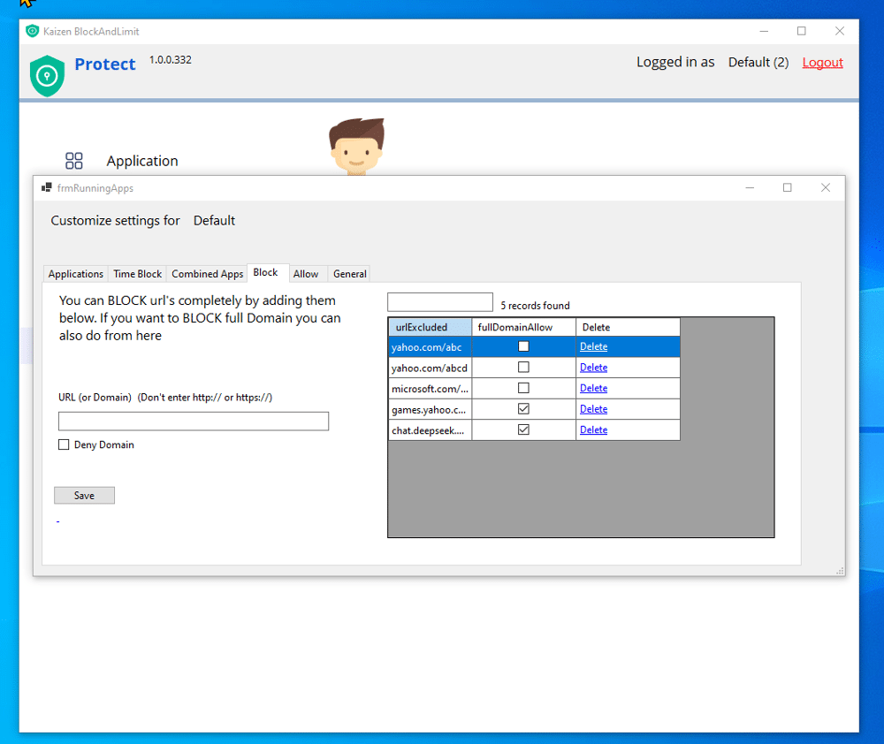Viewport: 884px width, 744px height.
Task: Close the frmRunningApps dialog window
Action: point(825,187)
